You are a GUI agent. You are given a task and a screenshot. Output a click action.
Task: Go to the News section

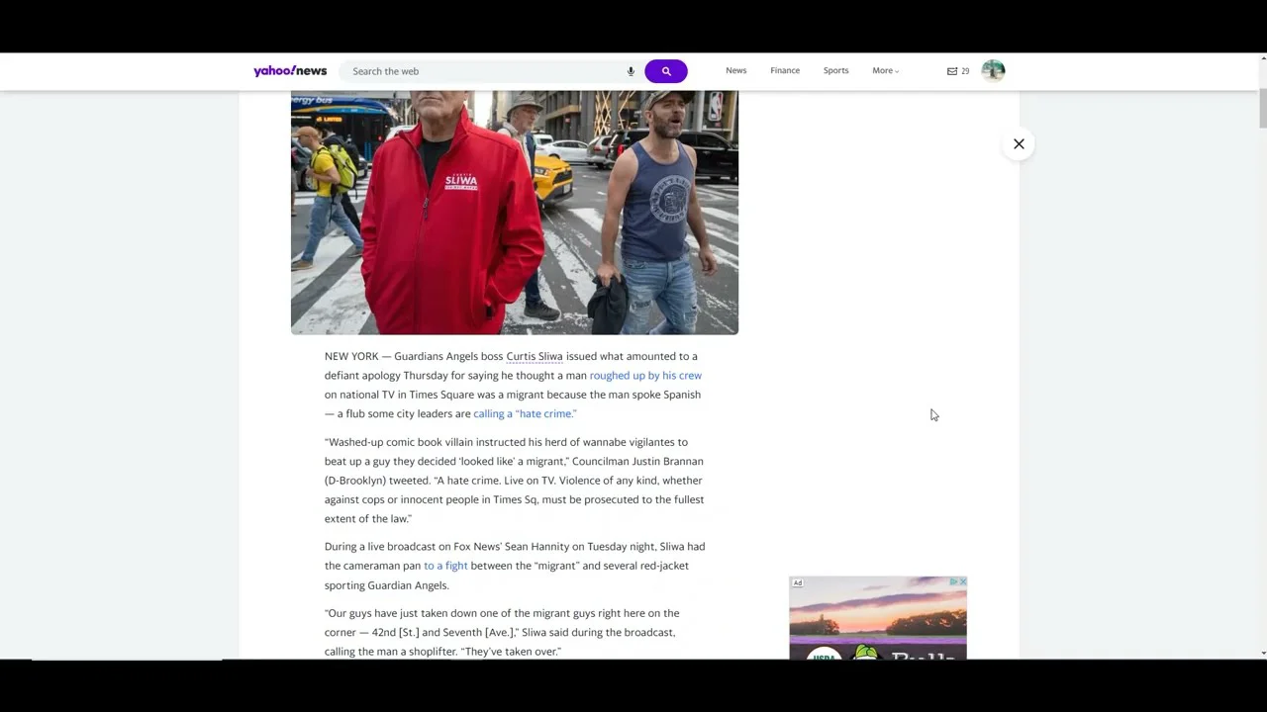pyautogui.click(x=735, y=71)
